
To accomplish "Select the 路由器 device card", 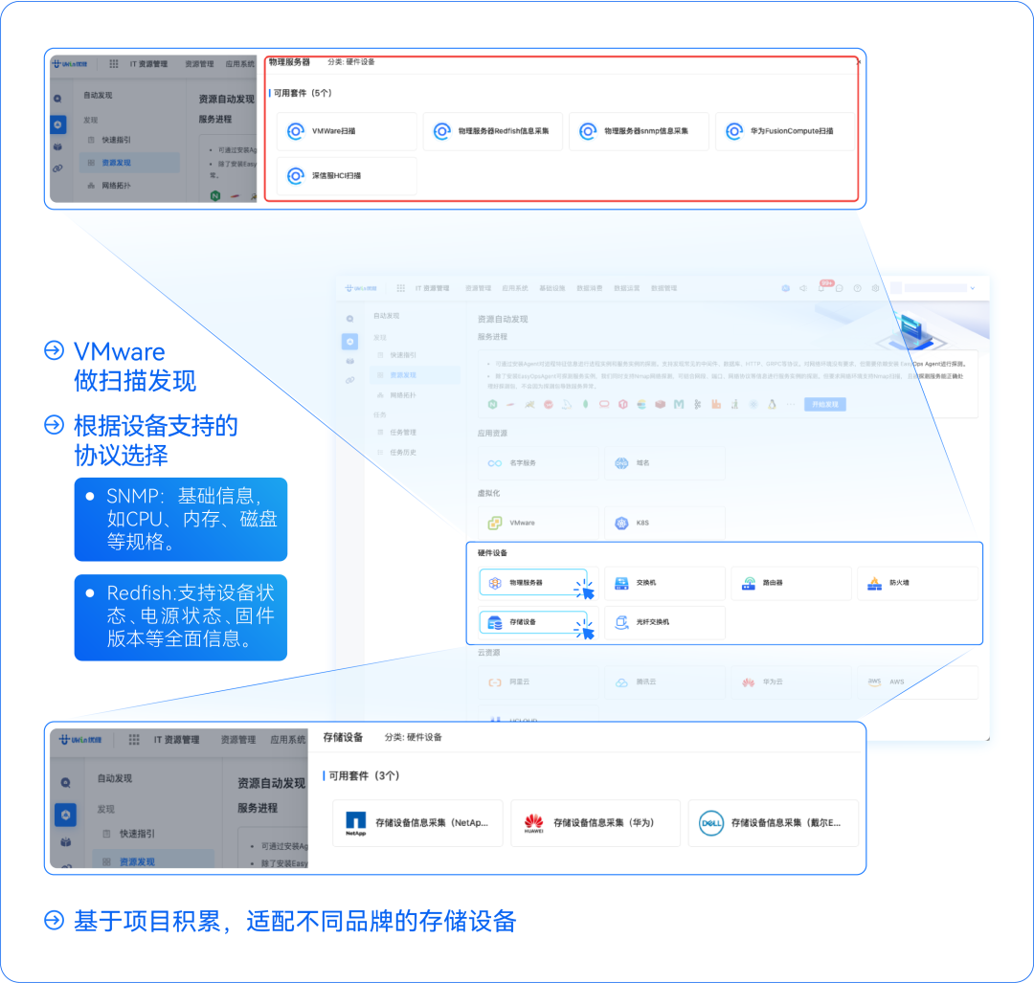I will [x=792, y=583].
